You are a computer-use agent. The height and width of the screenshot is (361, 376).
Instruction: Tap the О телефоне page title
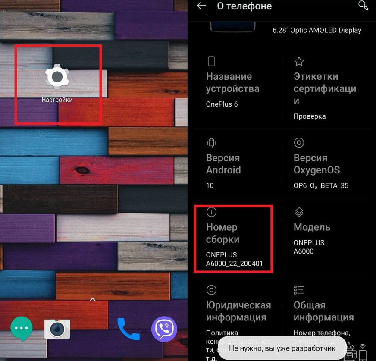point(244,6)
